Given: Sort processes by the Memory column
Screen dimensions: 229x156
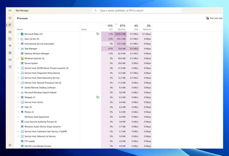Looking at the screenshot, I should pos(120,27).
